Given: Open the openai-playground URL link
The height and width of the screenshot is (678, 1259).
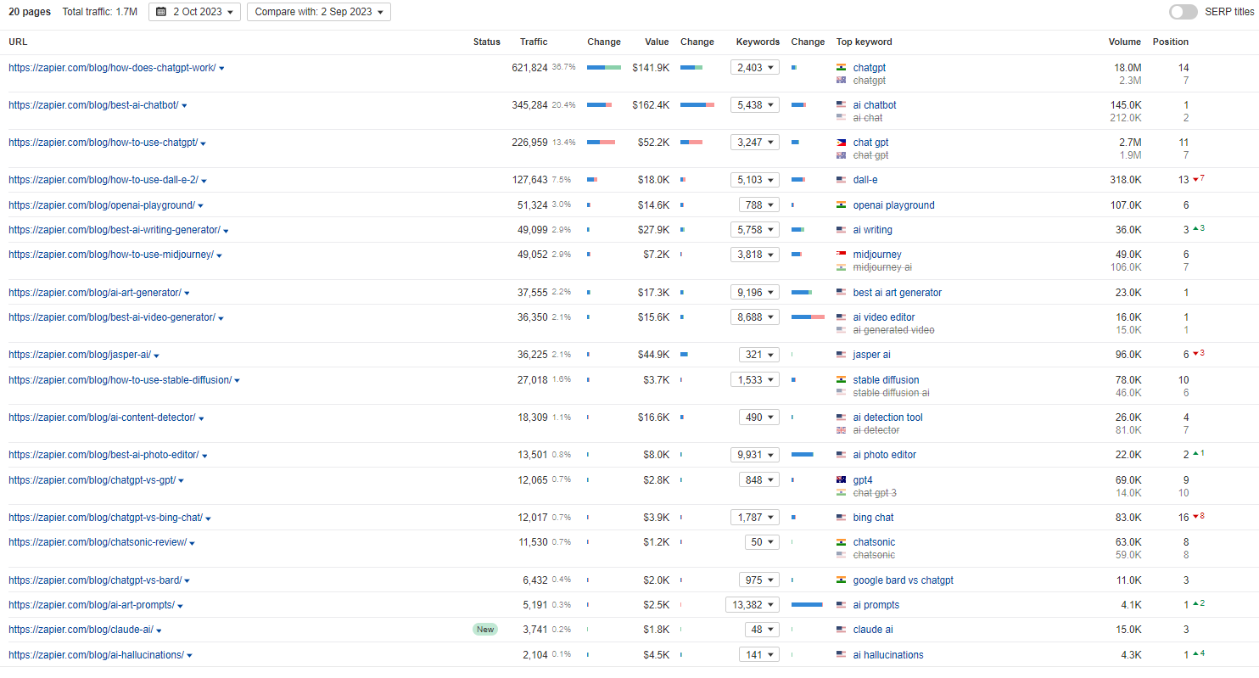Looking at the screenshot, I should pyautogui.click(x=102, y=205).
